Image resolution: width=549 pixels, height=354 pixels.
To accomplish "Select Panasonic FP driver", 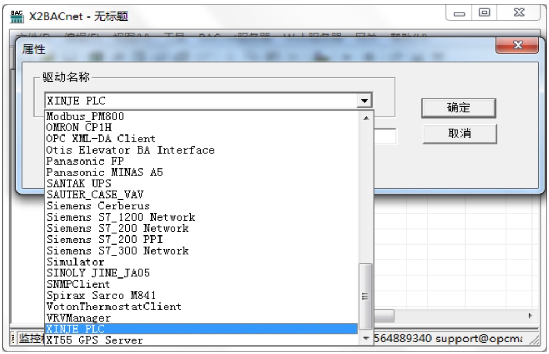I will coord(201,161).
